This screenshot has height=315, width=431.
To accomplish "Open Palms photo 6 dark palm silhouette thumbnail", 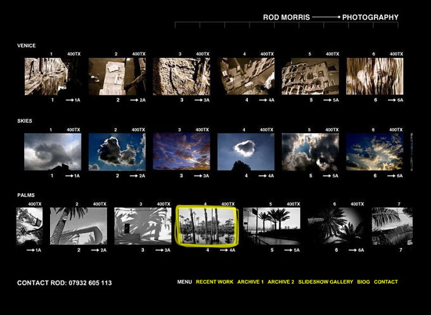I will [336, 226].
